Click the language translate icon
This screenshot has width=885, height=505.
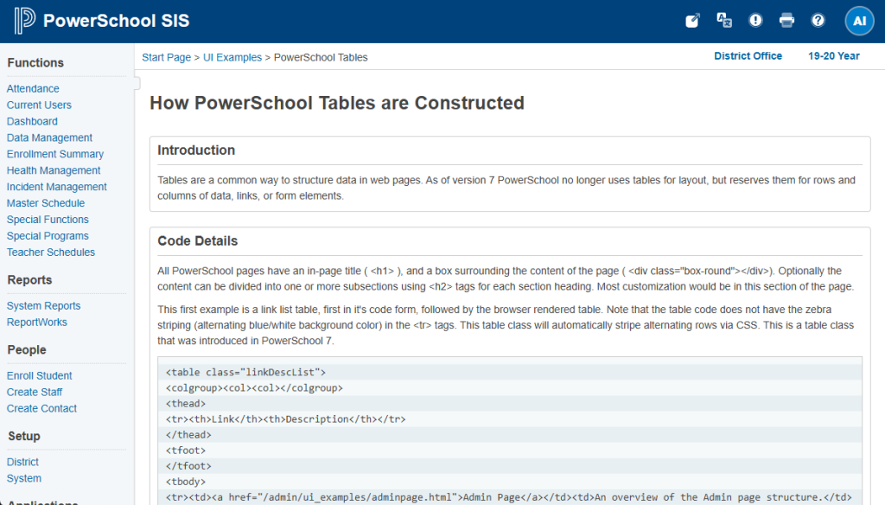(x=724, y=21)
